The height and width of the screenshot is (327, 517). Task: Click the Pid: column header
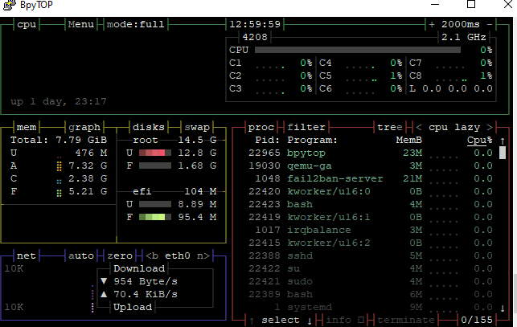[x=268, y=140]
